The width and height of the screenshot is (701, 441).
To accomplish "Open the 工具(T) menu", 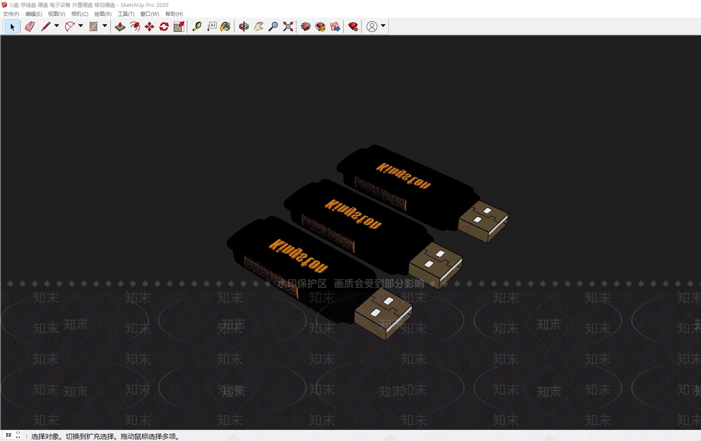I will click(126, 14).
